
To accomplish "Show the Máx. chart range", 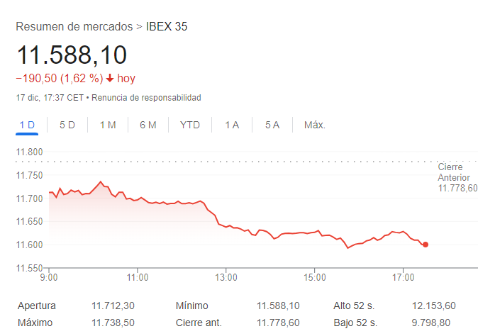I will click(x=315, y=125).
